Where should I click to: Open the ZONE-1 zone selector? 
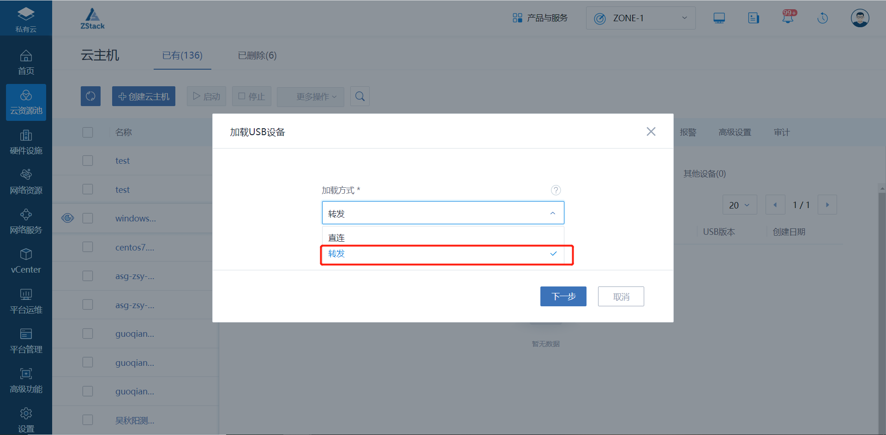click(x=641, y=18)
